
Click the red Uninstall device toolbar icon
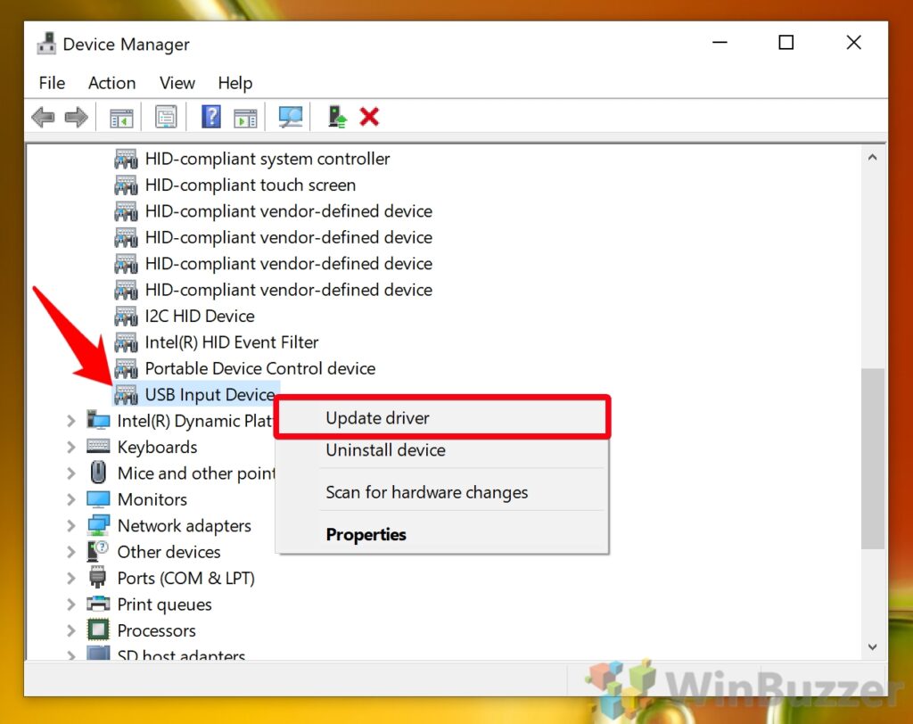pyautogui.click(x=369, y=116)
